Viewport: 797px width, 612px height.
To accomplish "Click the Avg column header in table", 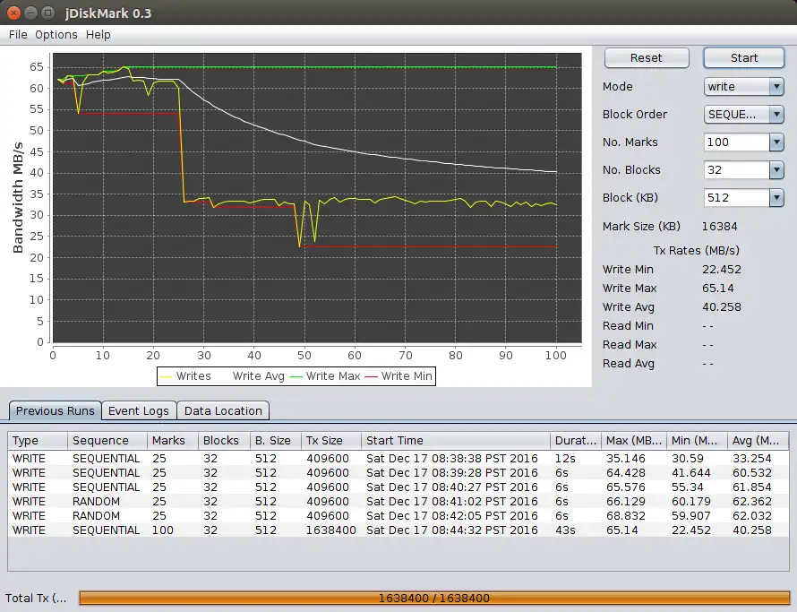I will click(x=757, y=441).
